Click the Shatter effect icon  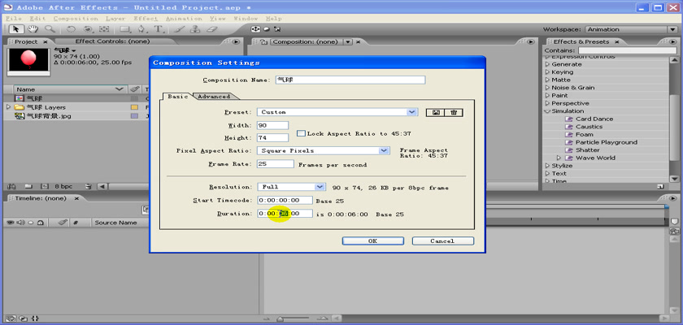tap(569, 150)
